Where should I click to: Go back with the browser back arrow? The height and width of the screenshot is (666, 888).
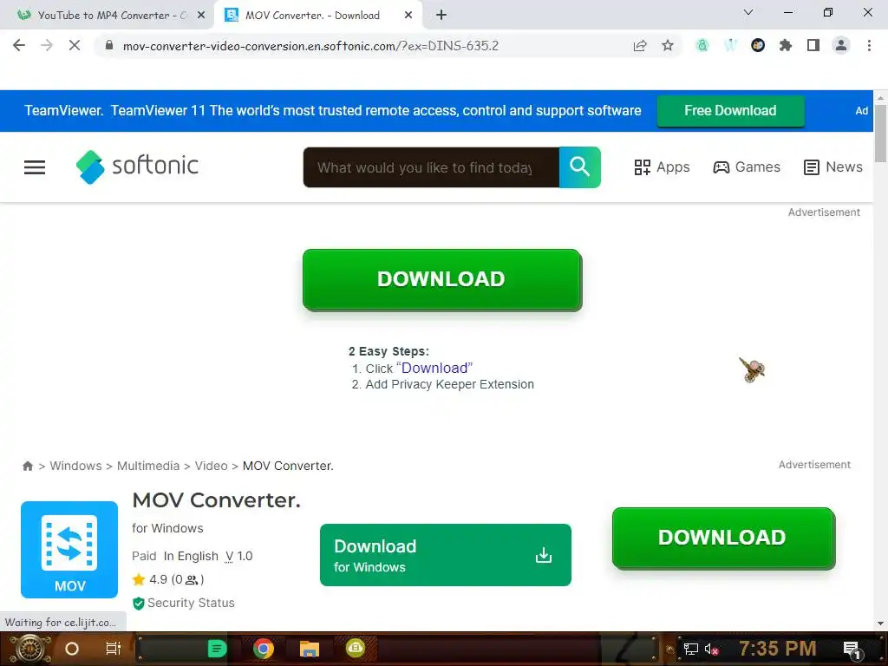19,45
